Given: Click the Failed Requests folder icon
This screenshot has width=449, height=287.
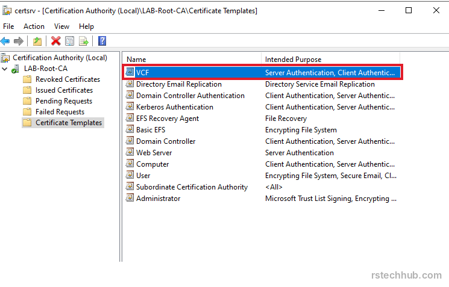Looking at the screenshot, I should [x=27, y=112].
